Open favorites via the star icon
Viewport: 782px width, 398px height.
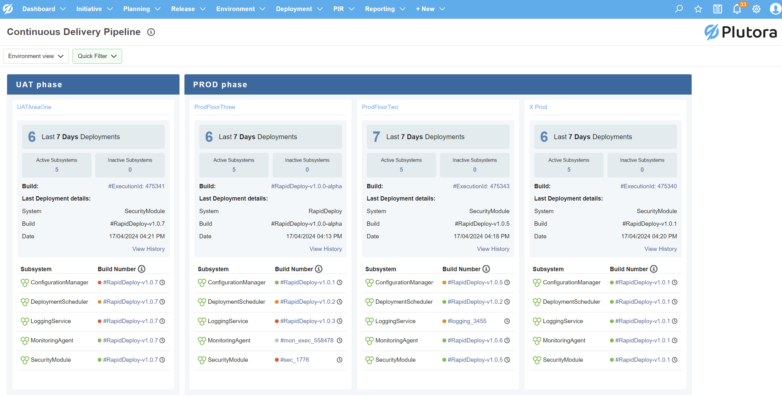[x=698, y=9]
